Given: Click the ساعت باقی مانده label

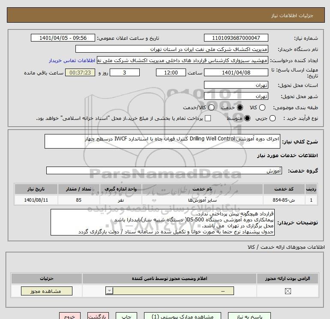Looking at the screenshot, I should 44,73.
